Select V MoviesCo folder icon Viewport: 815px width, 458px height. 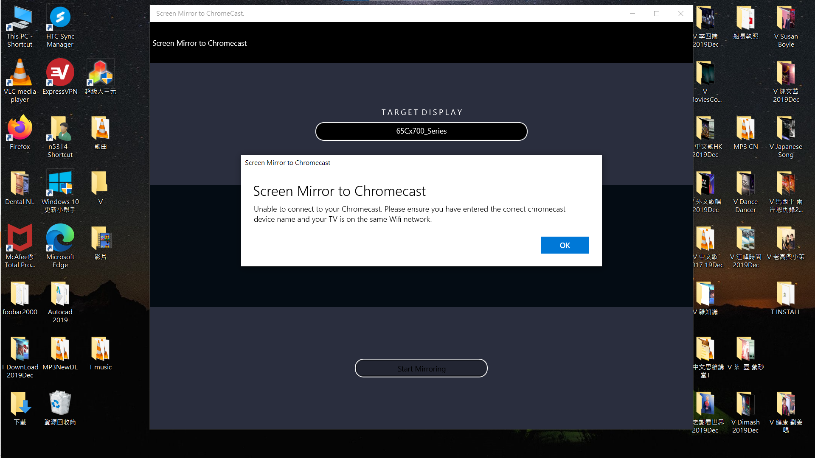click(x=708, y=81)
